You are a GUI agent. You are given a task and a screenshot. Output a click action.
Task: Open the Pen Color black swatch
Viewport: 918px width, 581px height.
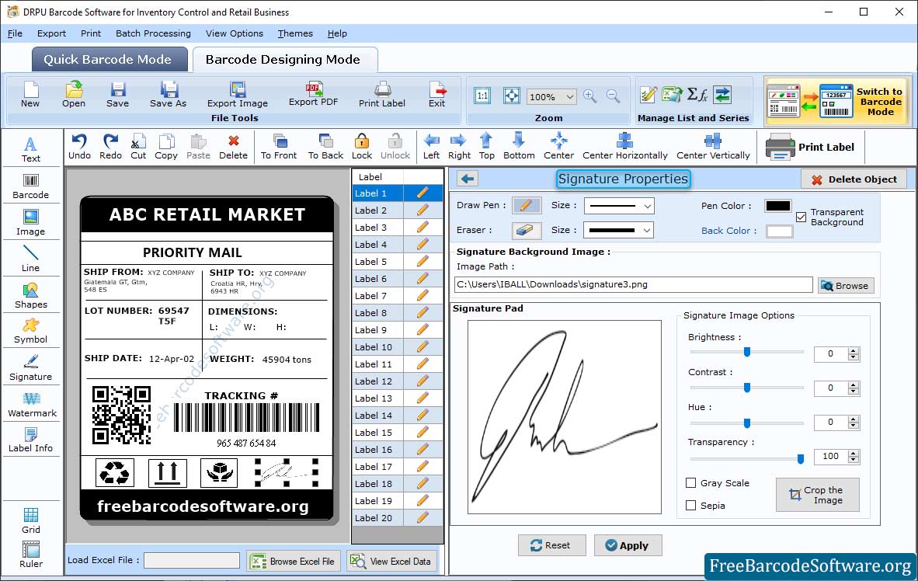click(x=778, y=206)
